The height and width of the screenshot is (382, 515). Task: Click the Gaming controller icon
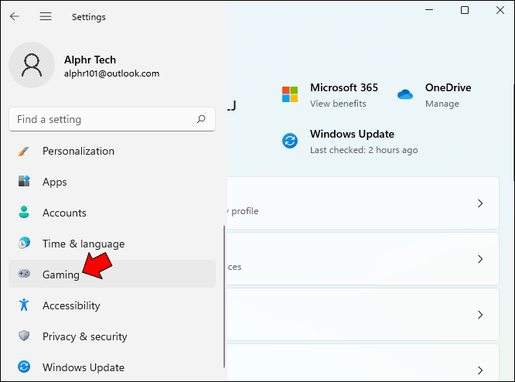[24, 273]
